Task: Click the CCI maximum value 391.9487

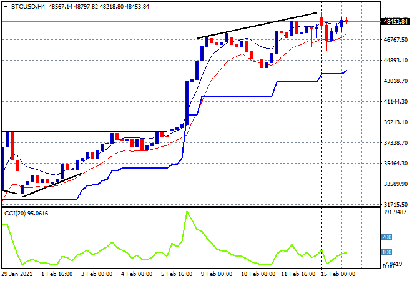Action: coord(395,212)
